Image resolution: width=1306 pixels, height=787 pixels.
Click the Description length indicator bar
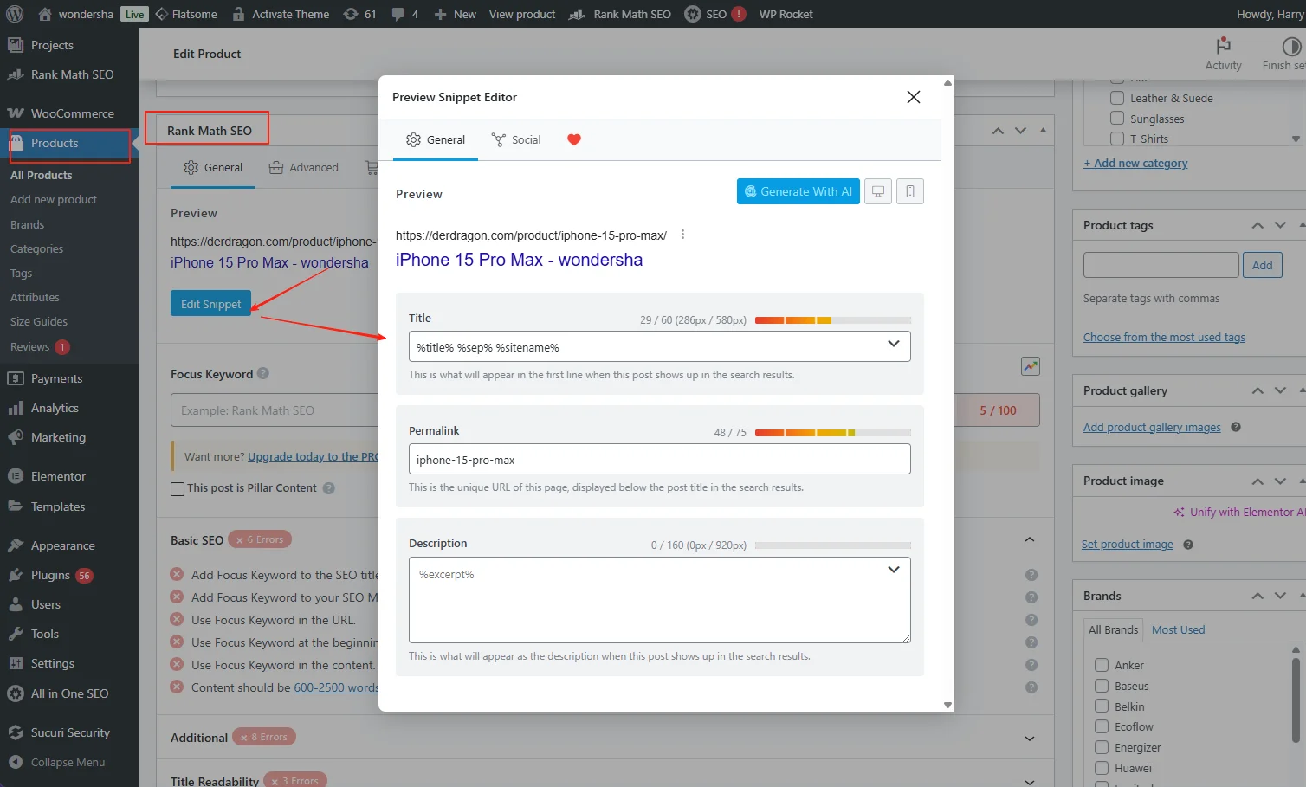click(x=833, y=545)
